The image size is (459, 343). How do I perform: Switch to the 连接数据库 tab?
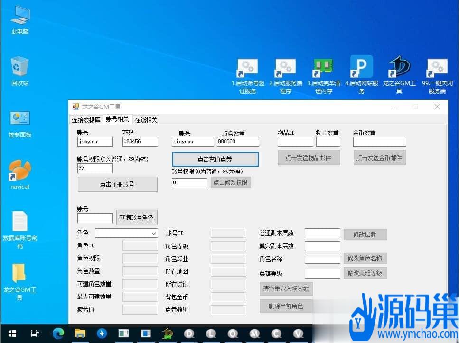(x=86, y=119)
